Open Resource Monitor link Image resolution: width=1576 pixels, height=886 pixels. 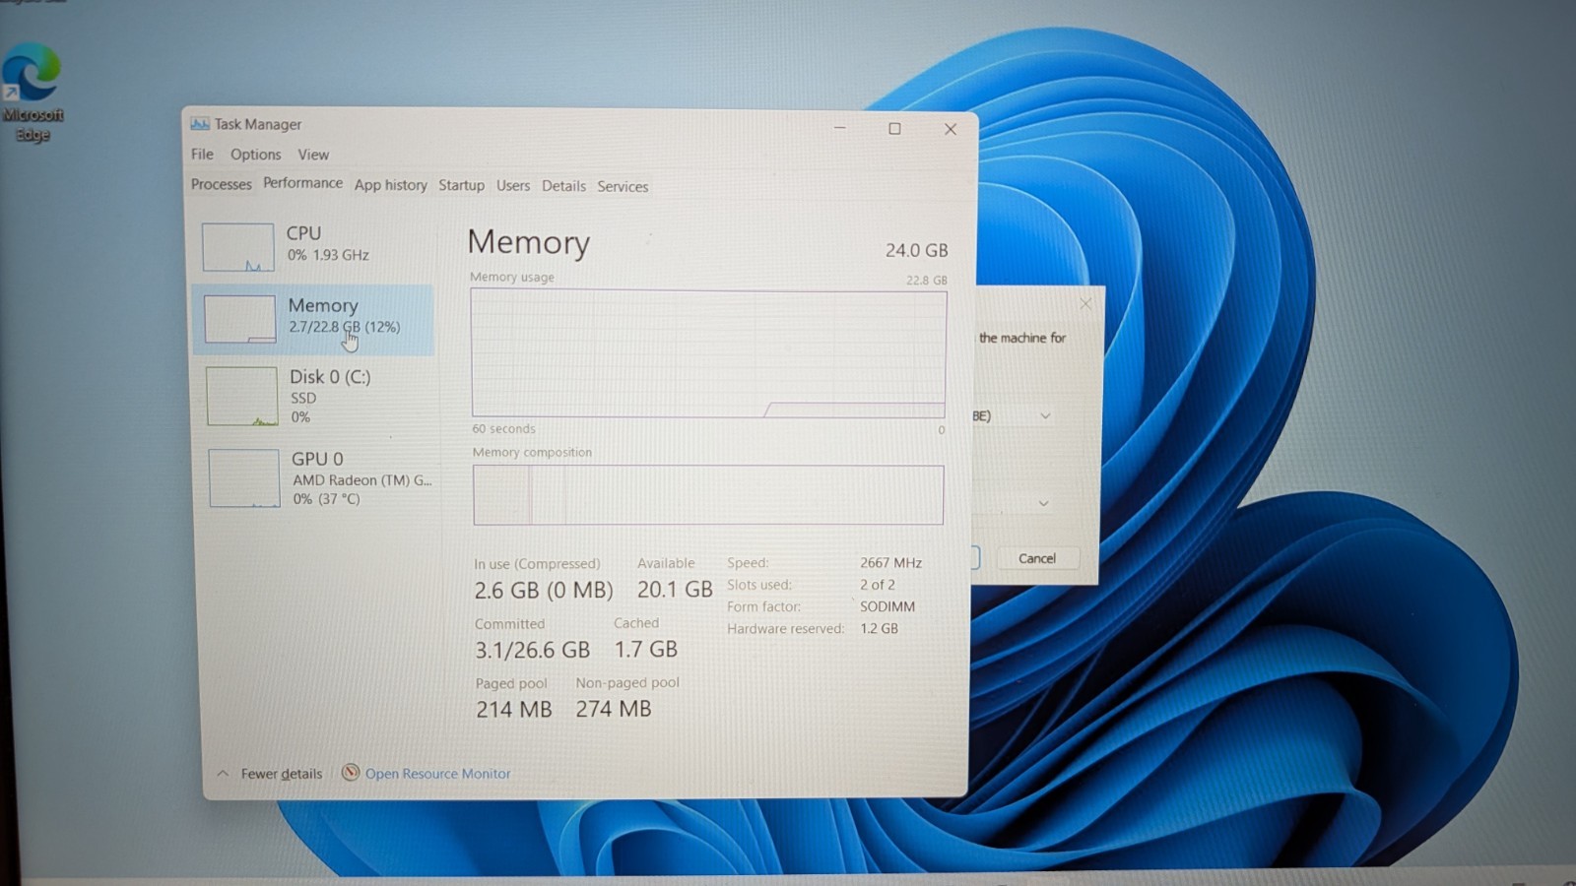tap(437, 774)
